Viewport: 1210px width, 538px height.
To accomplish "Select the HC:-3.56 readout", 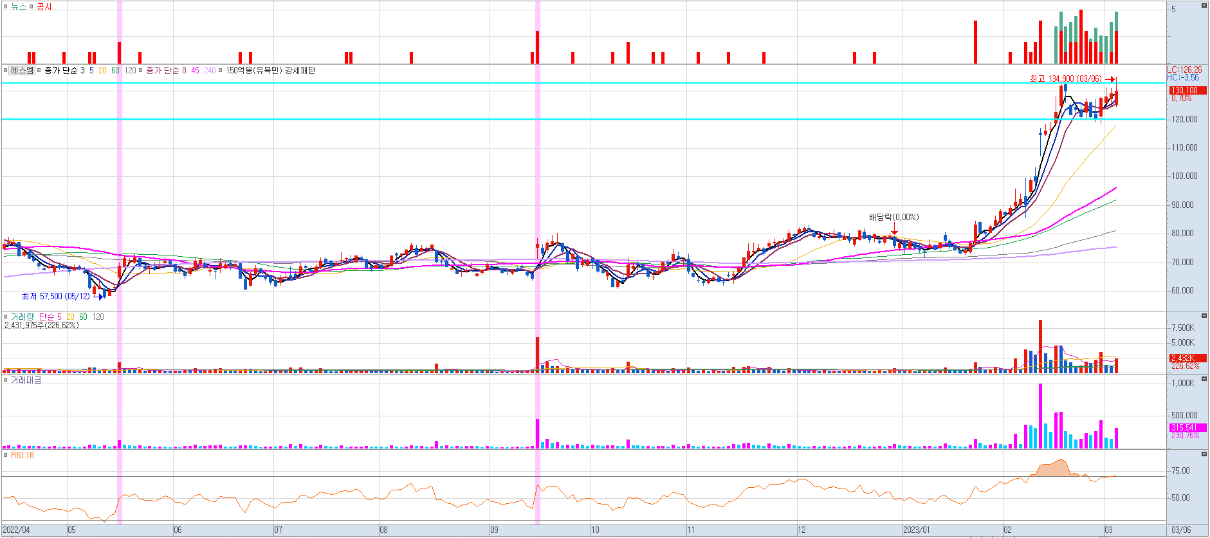I will (1183, 78).
